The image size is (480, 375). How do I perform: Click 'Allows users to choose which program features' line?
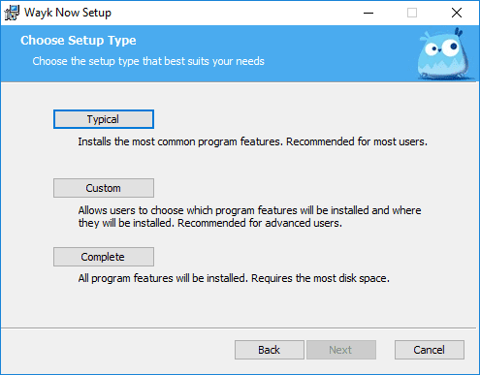coord(187,210)
